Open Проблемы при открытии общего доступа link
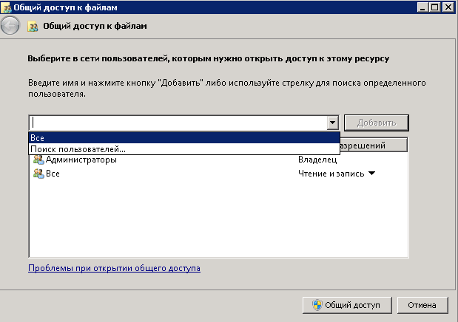This screenshot has height=322, width=458. pos(114,268)
